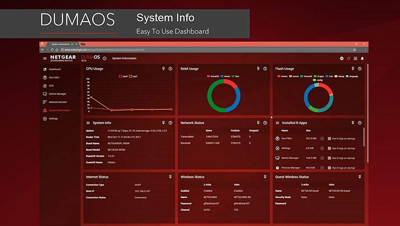The height and width of the screenshot is (226, 400).
Task: Toggle the cpu0 series in CPU Usage legend
Action: 124,76
